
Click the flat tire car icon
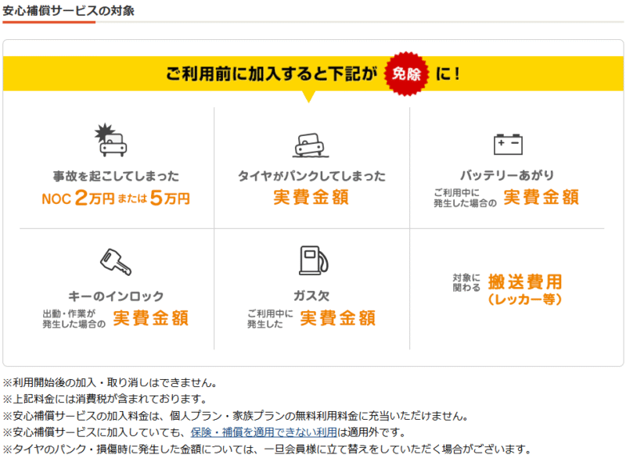coord(311,145)
